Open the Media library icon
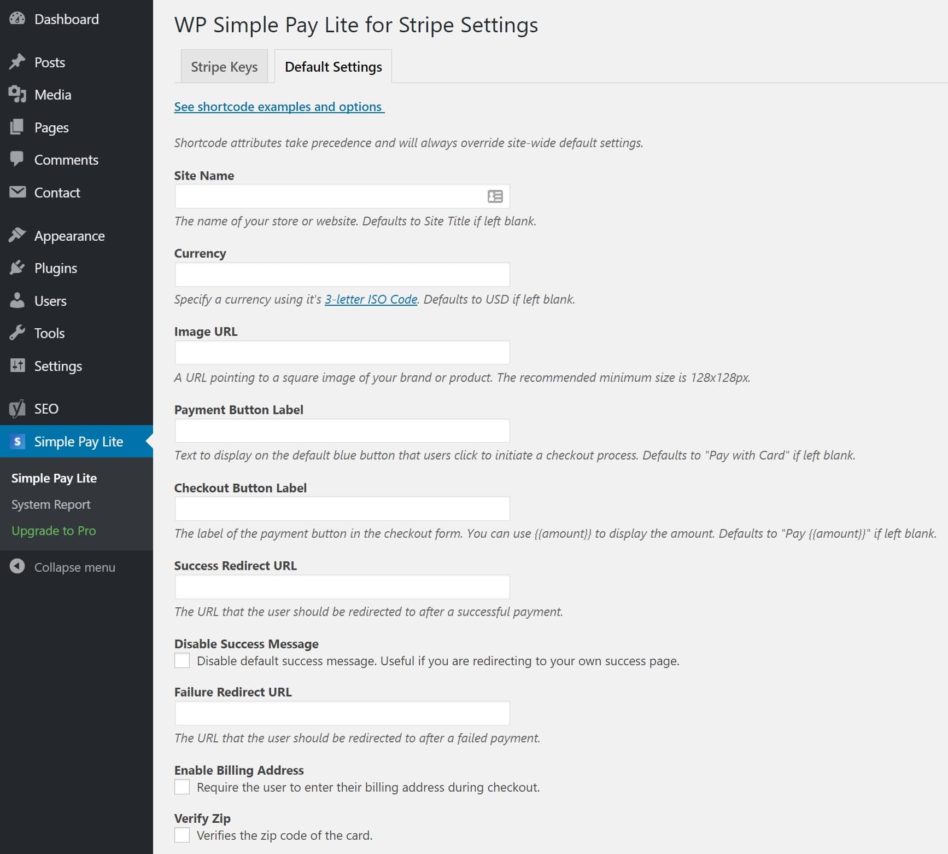This screenshot has height=854, width=948. point(17,94)
